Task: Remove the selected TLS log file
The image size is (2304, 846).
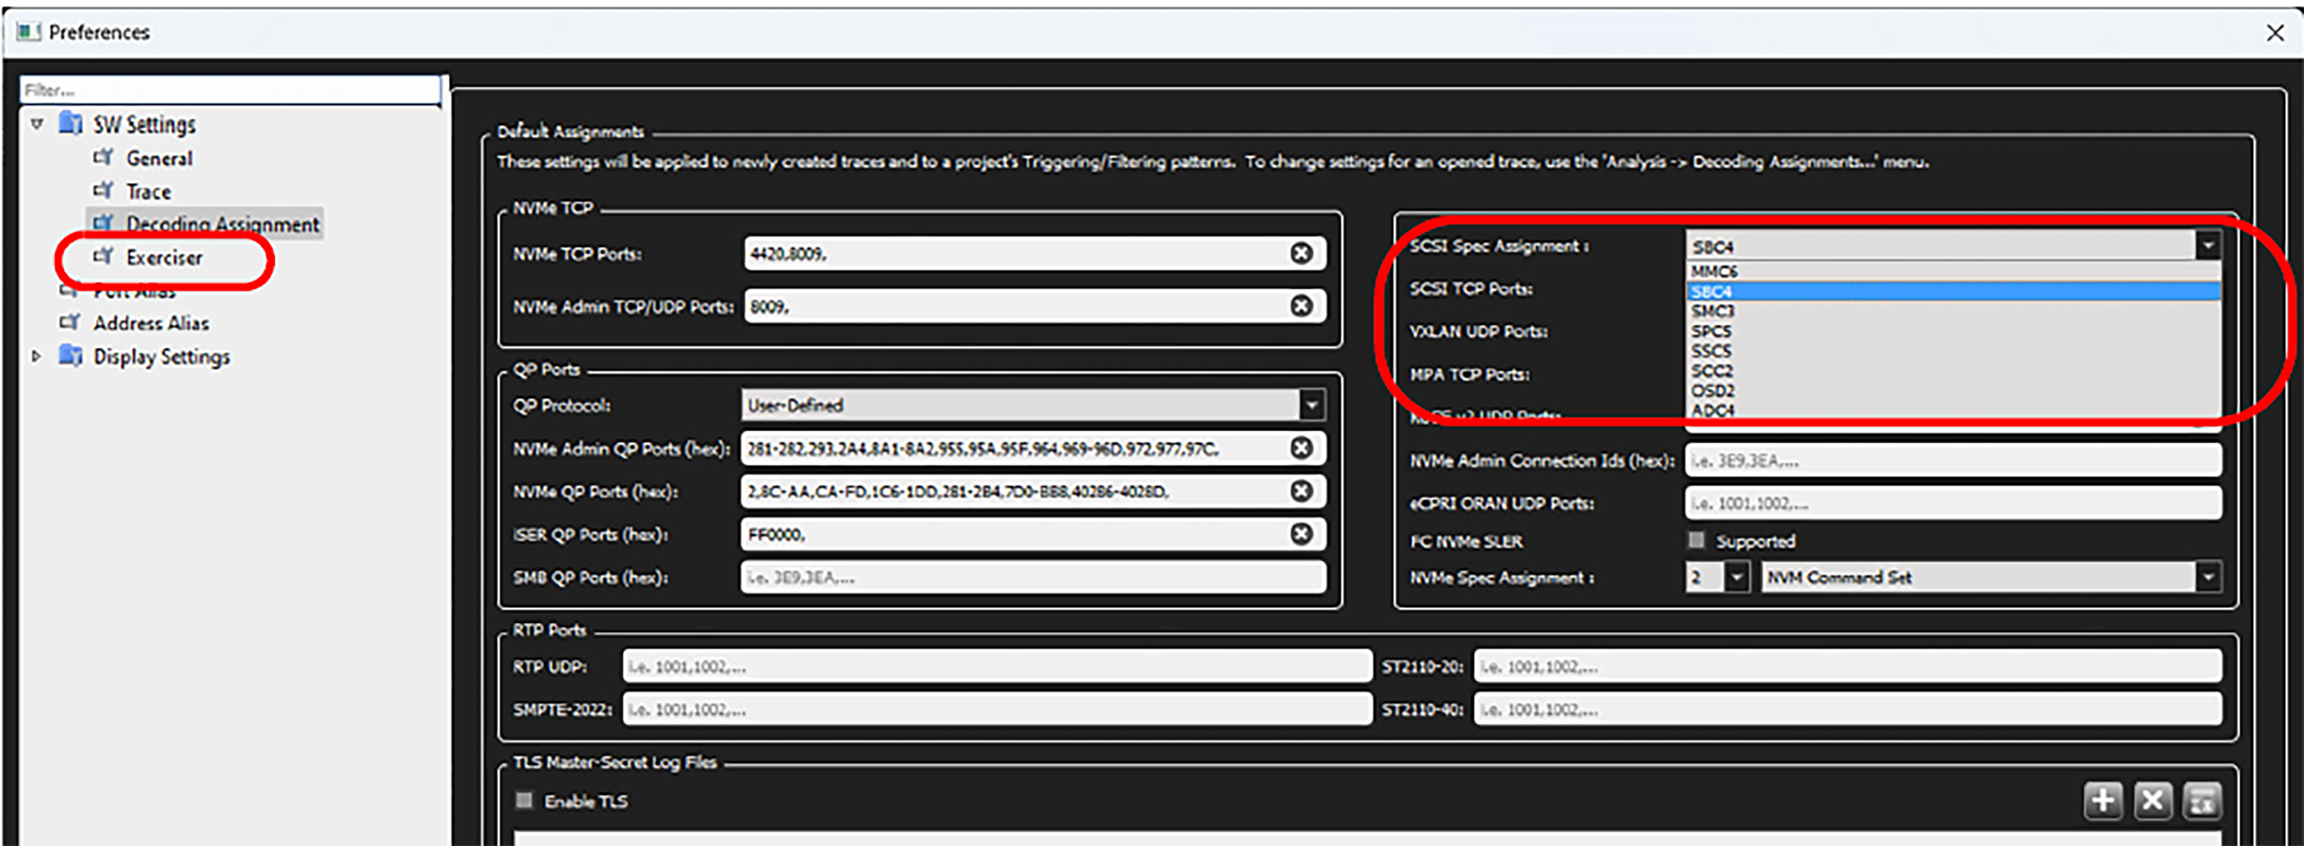Action: [2152, 801]
